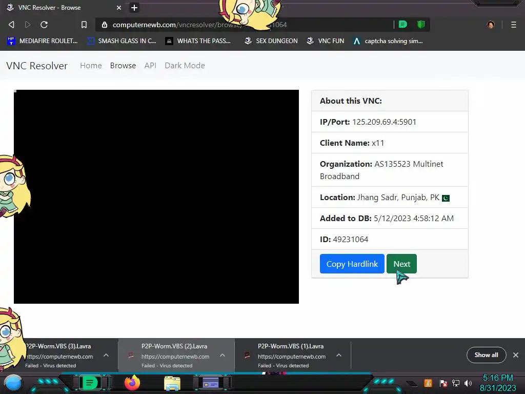This screenshot has width=525, height=394.
Task: Click the ID 49231064 text
Action: (344, 240)
